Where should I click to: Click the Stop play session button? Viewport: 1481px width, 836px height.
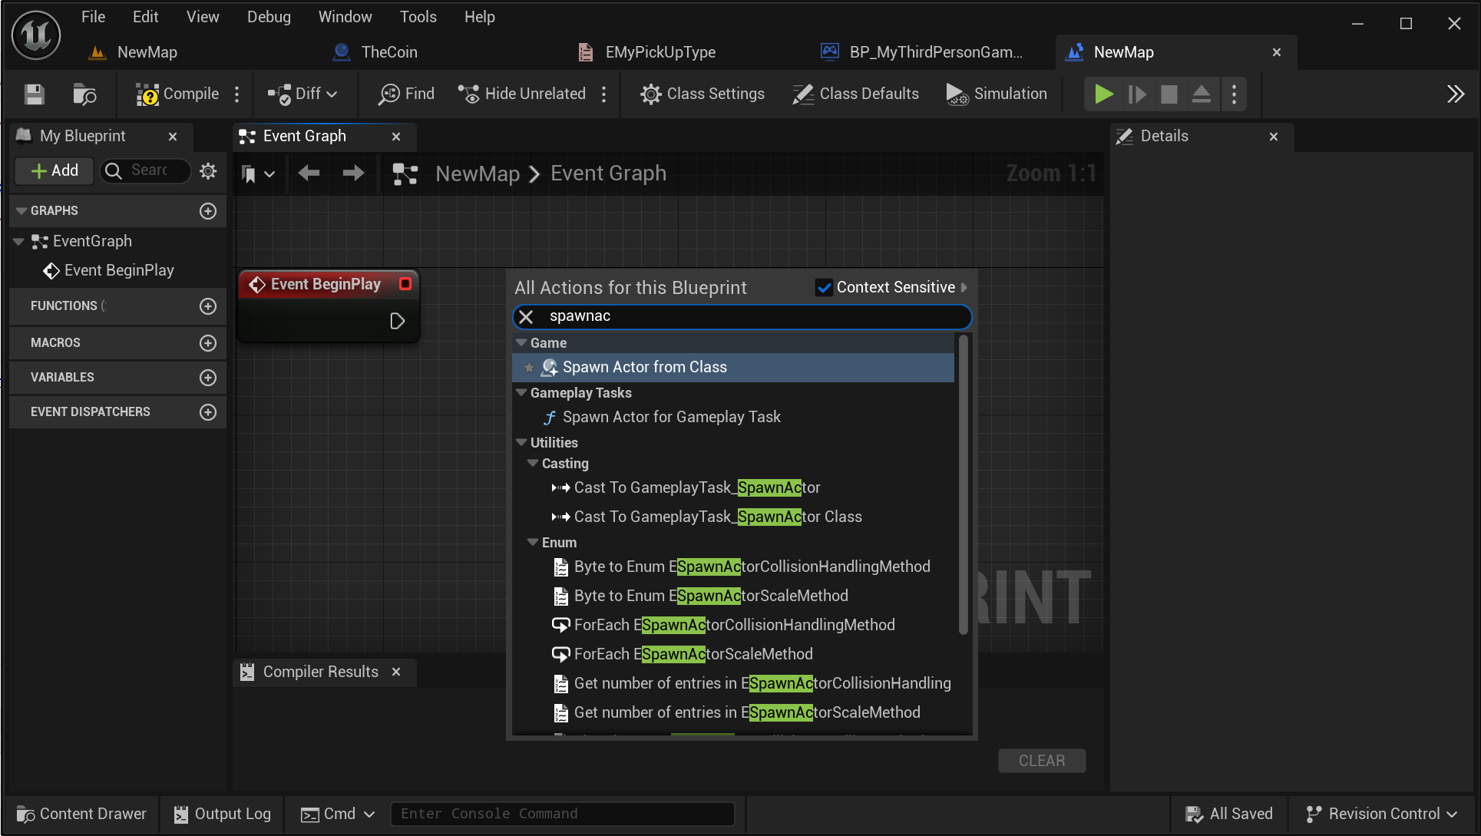(x=1169, y=94)
